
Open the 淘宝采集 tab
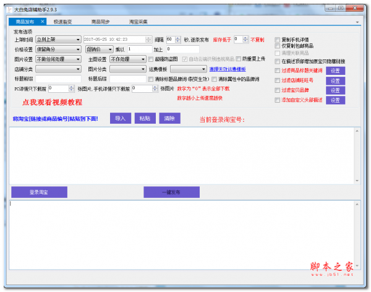[x=138, y=22]
